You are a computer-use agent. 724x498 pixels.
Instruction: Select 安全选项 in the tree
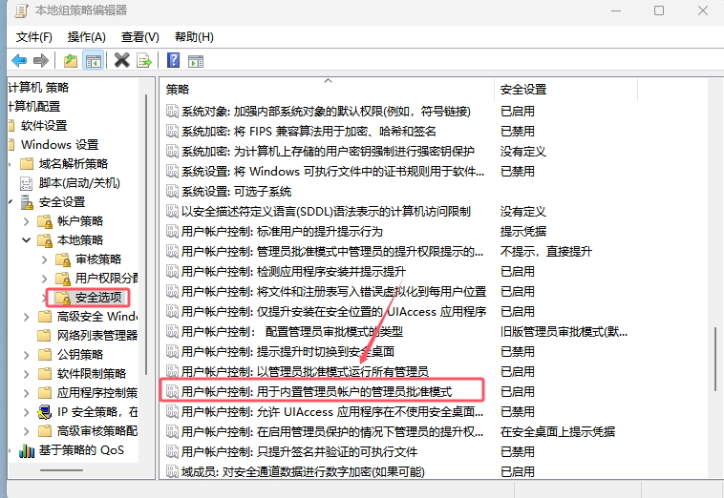point(98,297)
